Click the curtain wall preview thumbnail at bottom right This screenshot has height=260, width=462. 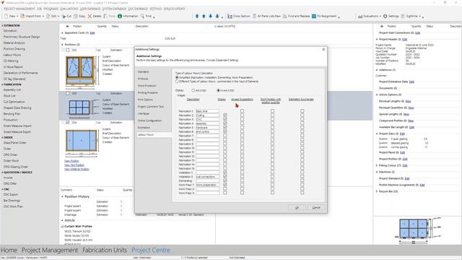pyautogui.click(x=414, y=228)
